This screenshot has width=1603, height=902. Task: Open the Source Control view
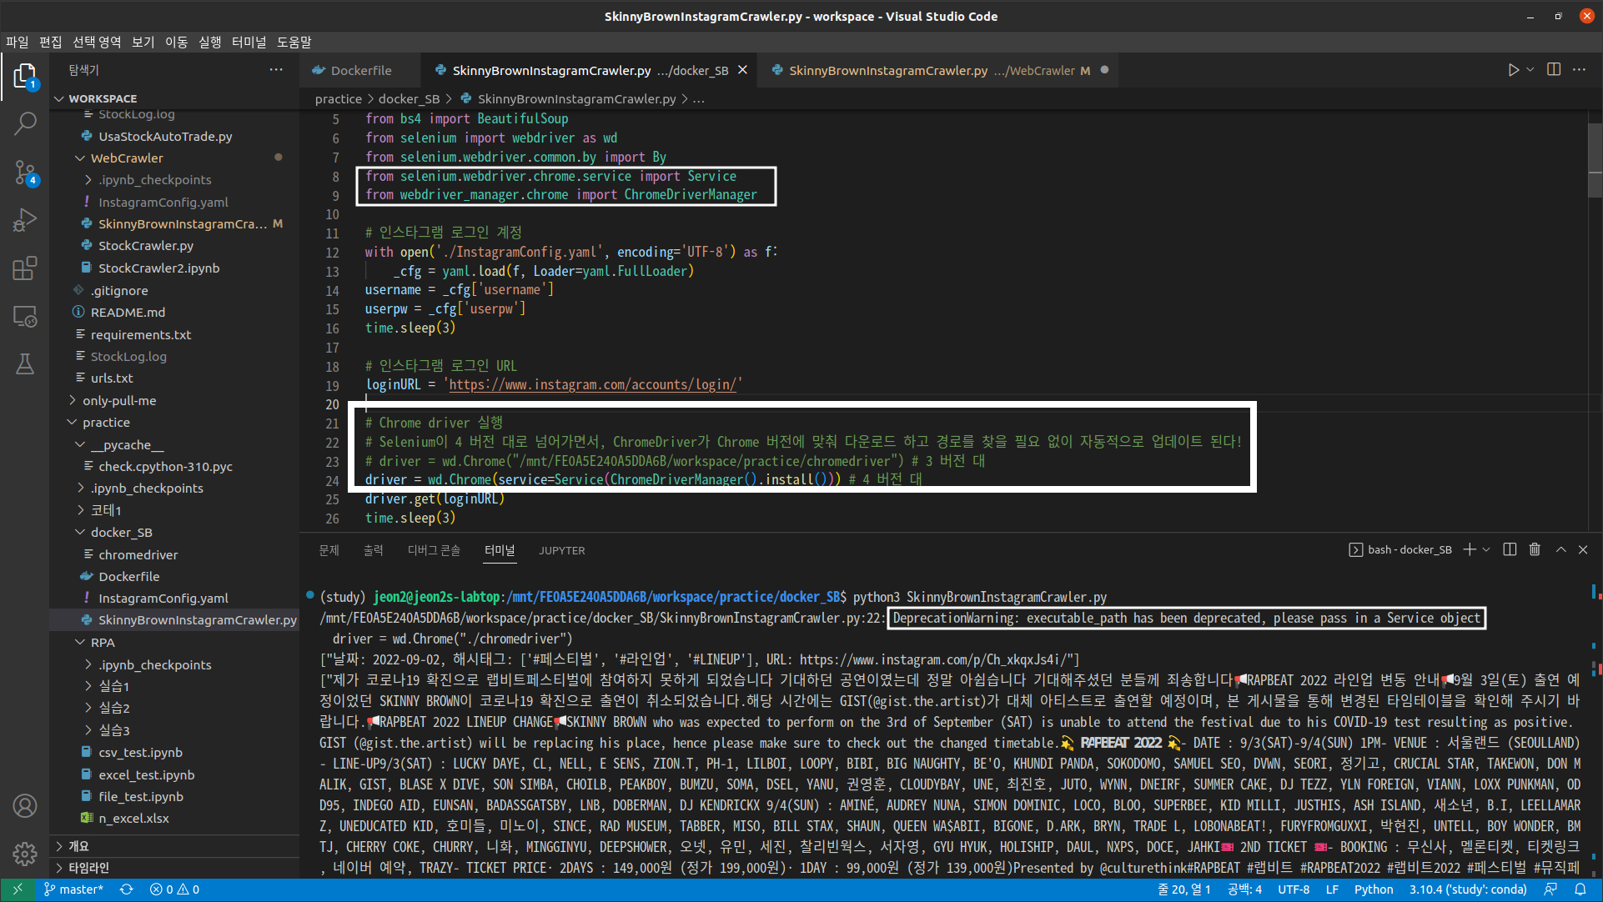tap(25, 173)
